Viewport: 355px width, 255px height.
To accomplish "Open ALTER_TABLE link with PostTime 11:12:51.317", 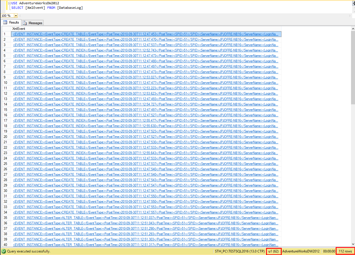I will pos(145,245).
